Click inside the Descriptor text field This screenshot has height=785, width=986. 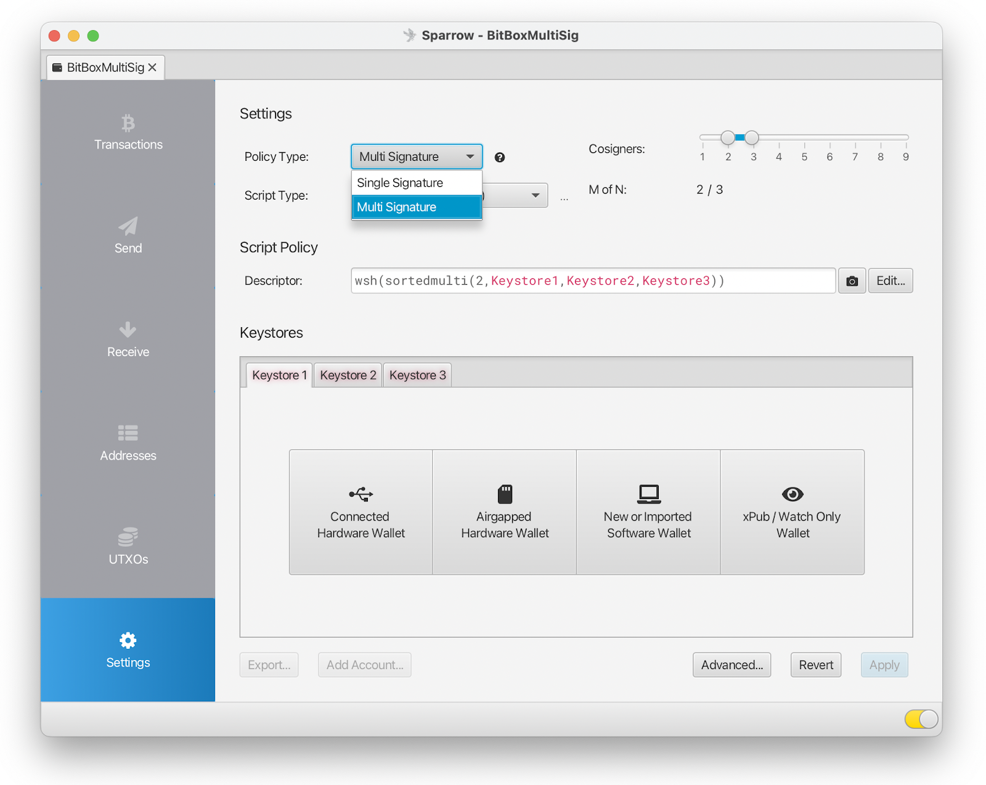[x=593, y=281]
